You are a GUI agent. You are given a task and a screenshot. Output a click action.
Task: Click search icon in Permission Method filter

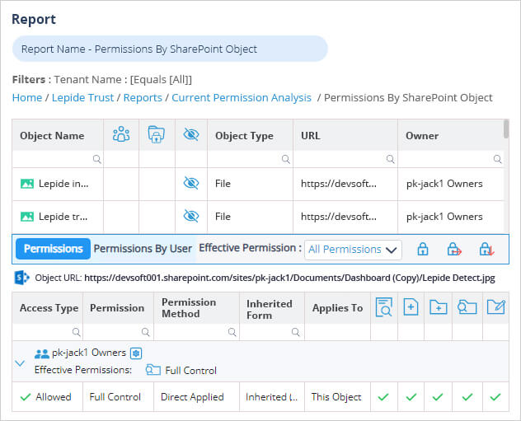click(x=232, y=332)
